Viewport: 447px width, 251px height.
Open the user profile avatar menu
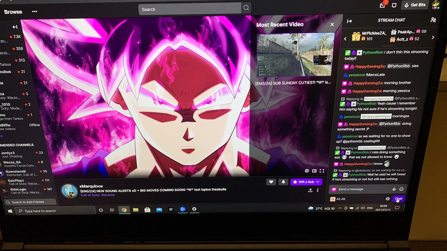(x=436, y=5)
